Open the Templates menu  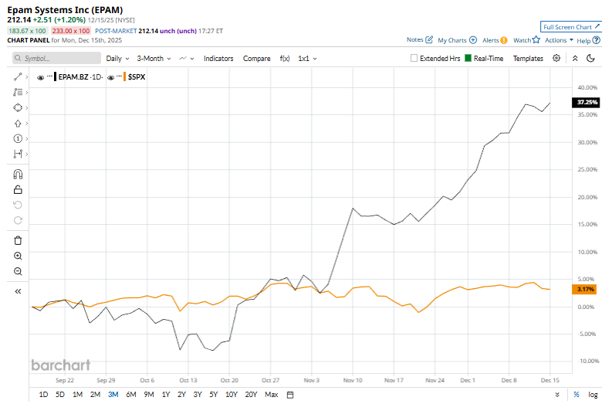click(528, 59)
